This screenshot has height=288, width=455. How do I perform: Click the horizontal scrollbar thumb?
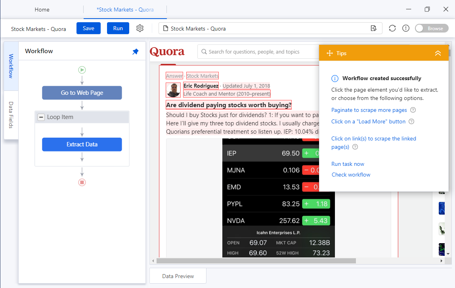[x=256, y=261]
